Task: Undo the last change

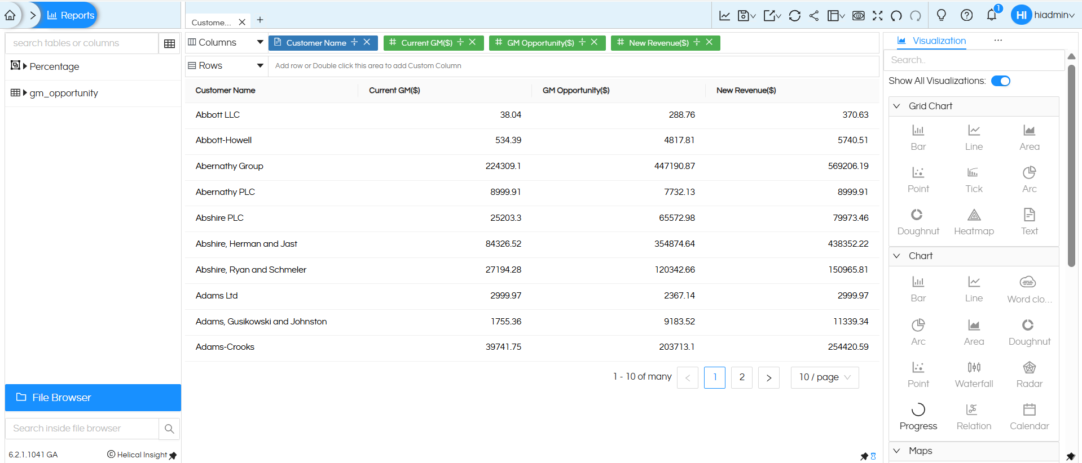Action: (896, 16)
